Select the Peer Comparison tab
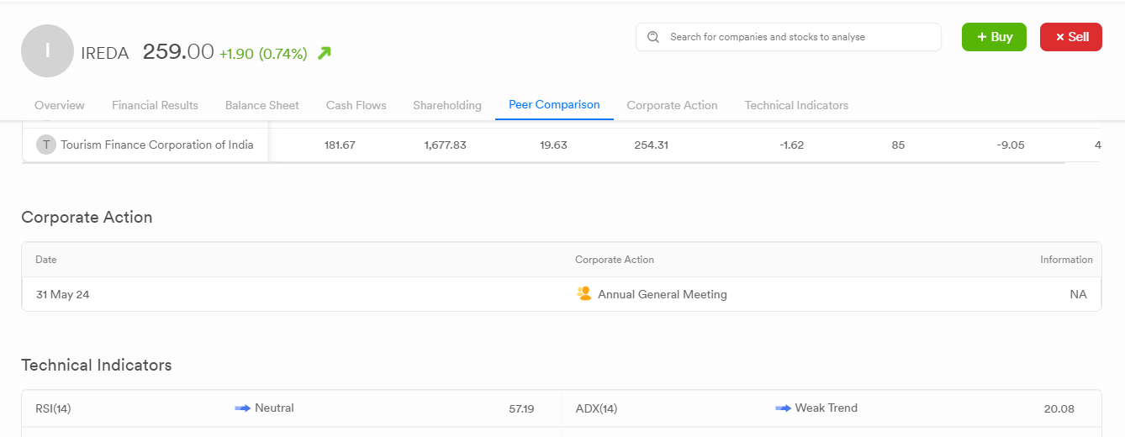The image size is (1125, 437). pyautogui.click(x=554, y=104)
